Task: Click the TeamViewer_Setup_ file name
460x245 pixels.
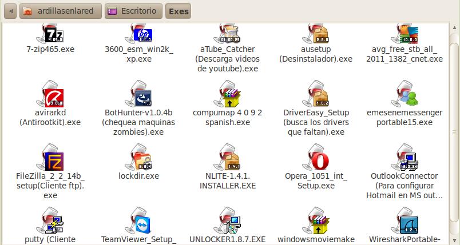Action: [x=139, y=239]
